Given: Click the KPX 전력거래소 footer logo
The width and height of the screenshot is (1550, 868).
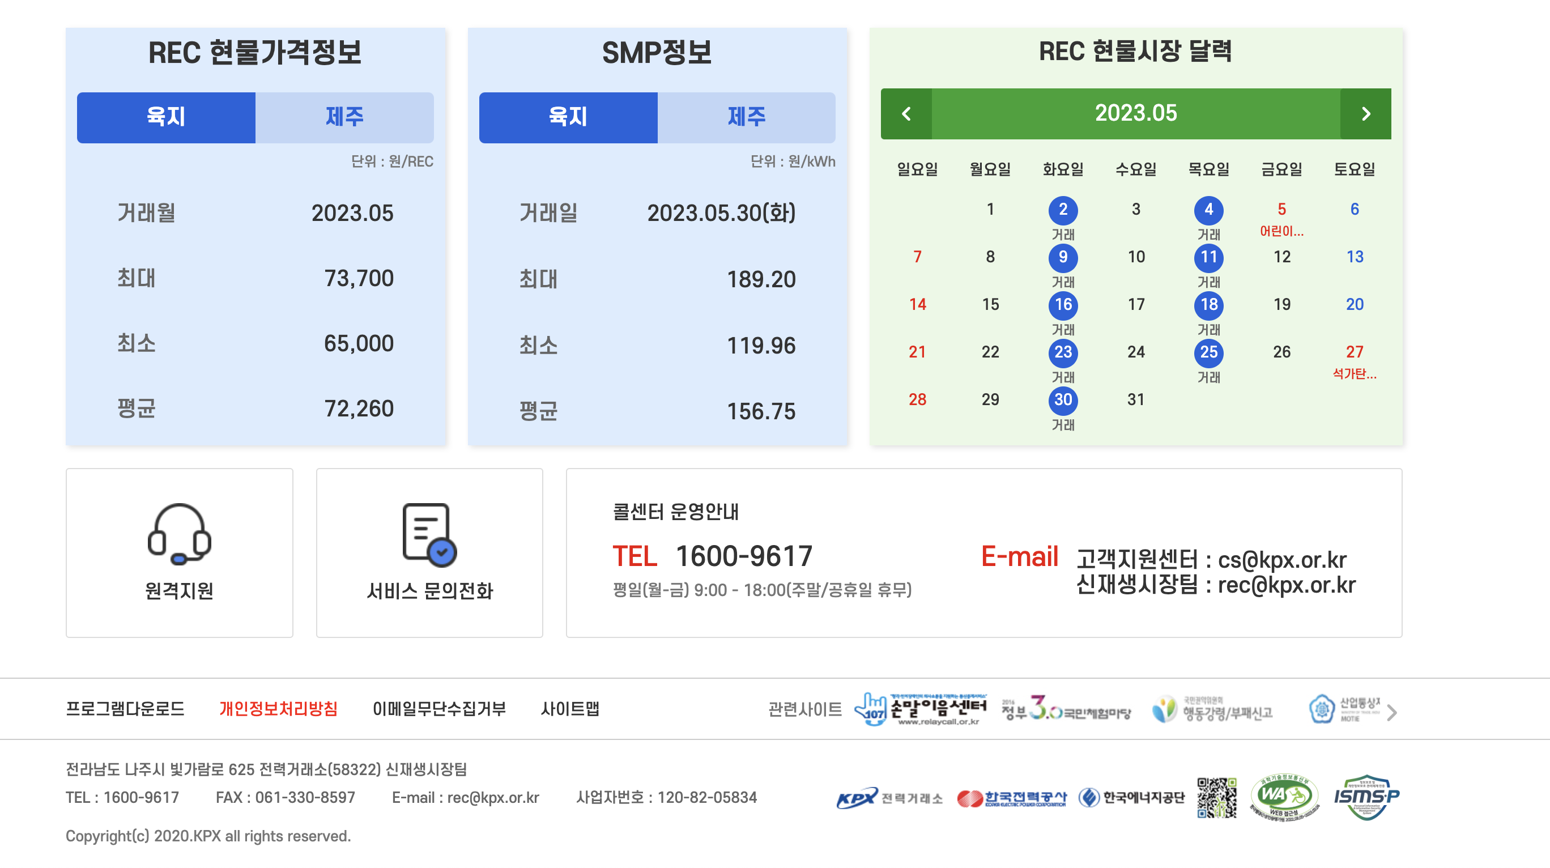Looking at the screenshot, I should (x=889, y=798).
